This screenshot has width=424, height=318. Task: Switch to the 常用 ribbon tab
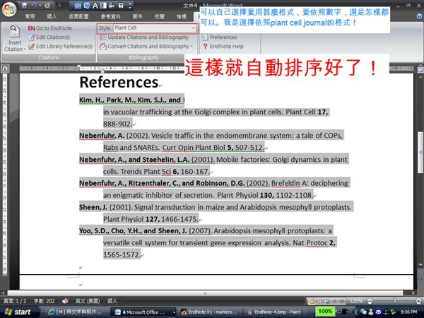[x=30, y=16]
